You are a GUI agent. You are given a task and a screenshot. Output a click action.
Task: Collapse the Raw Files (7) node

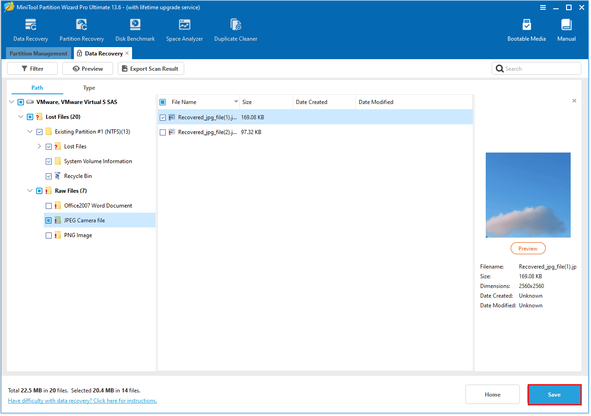[x=30, y=190]
